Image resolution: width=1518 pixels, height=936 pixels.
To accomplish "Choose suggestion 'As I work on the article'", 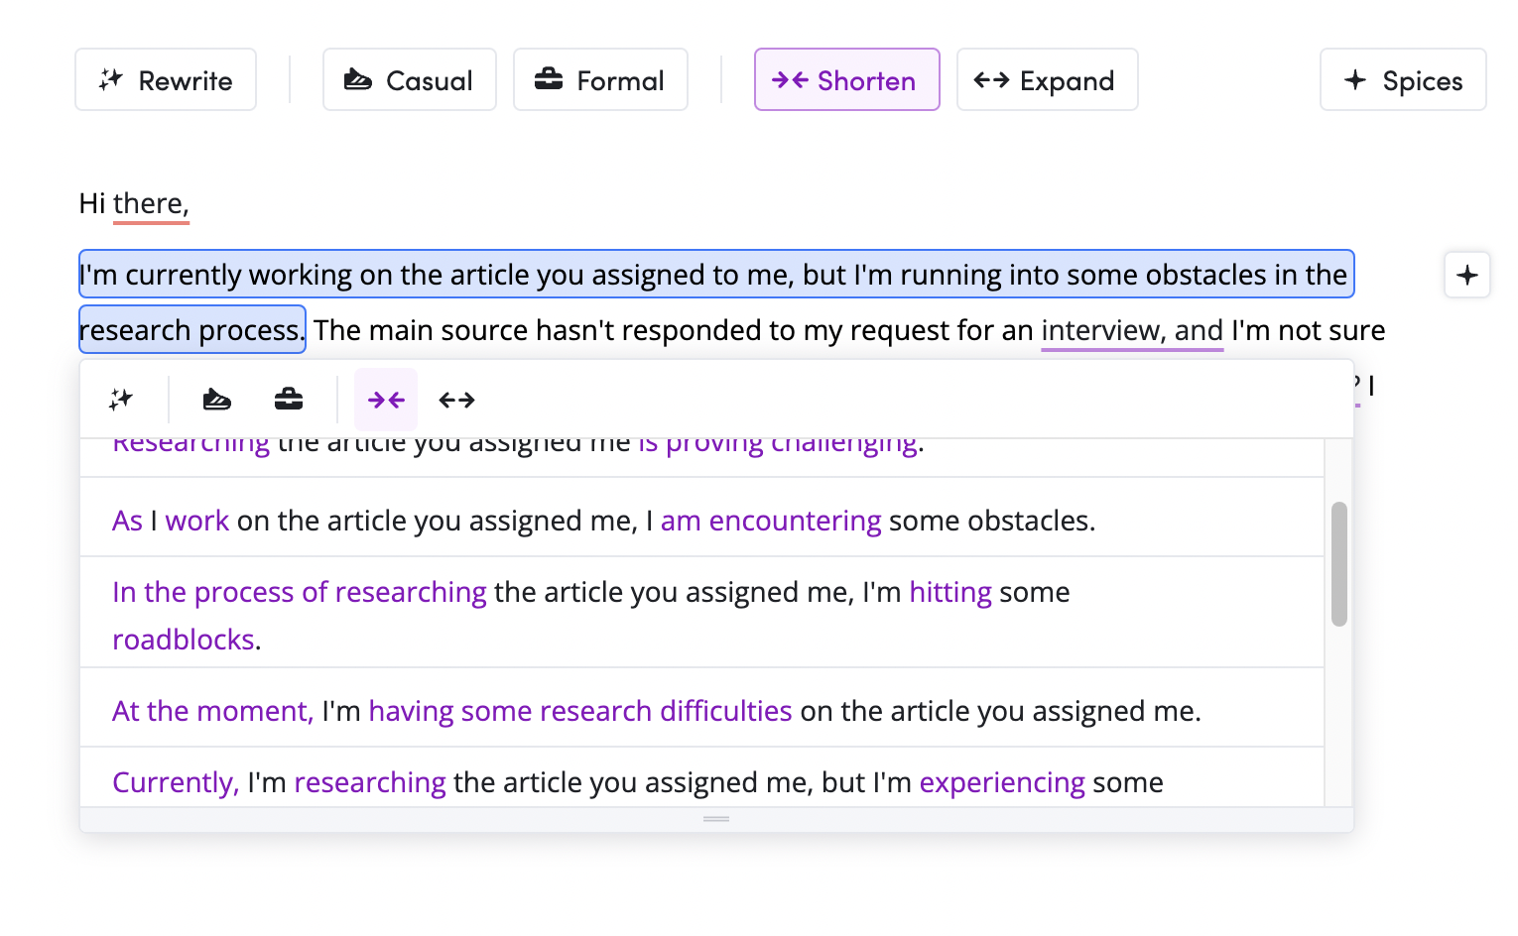I will pos(701,518).
